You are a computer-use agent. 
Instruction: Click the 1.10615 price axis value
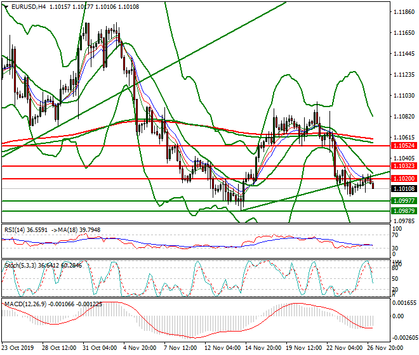click(x=404, y=137)
